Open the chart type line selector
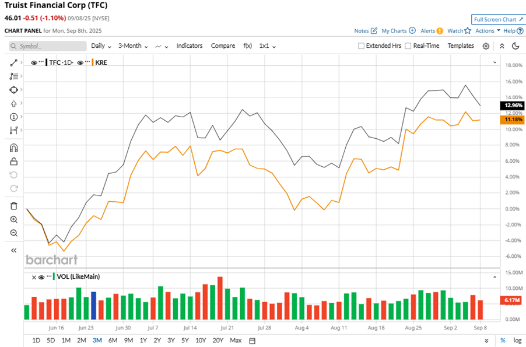 162,46
